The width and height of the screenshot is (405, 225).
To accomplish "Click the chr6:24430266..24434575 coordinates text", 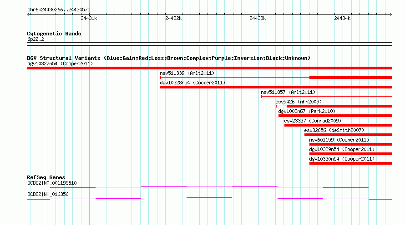I will (x=59, y=10).
